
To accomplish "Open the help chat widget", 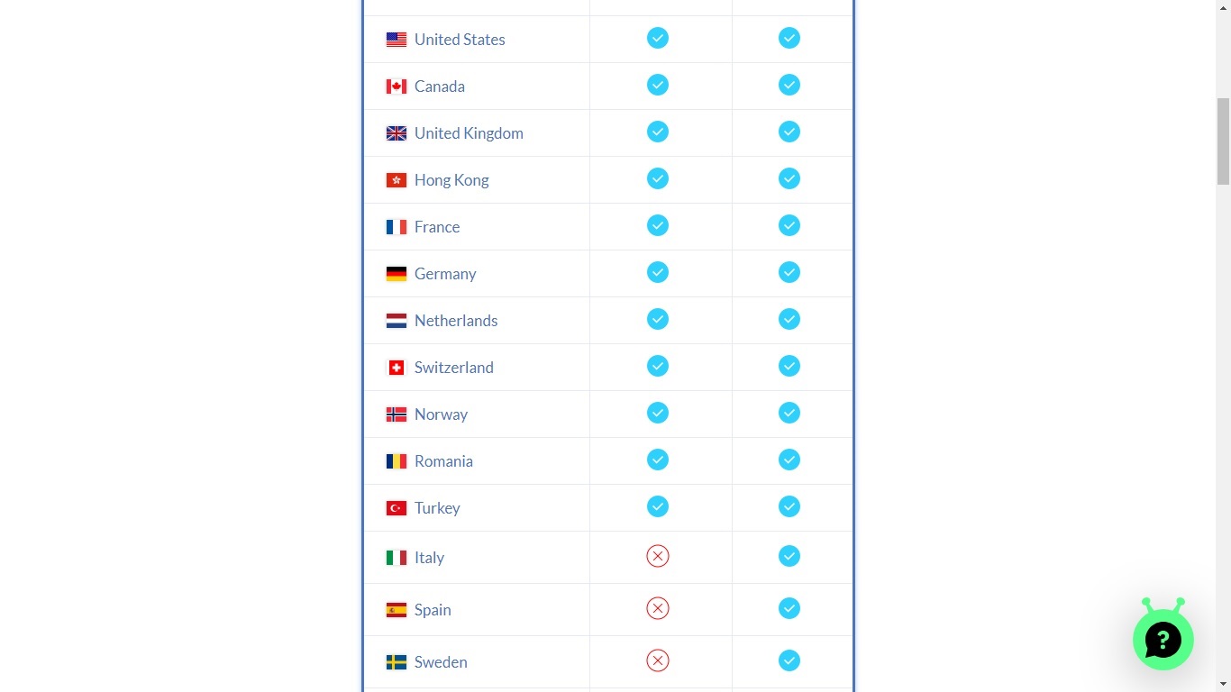I will click(x=1163, y=639).
